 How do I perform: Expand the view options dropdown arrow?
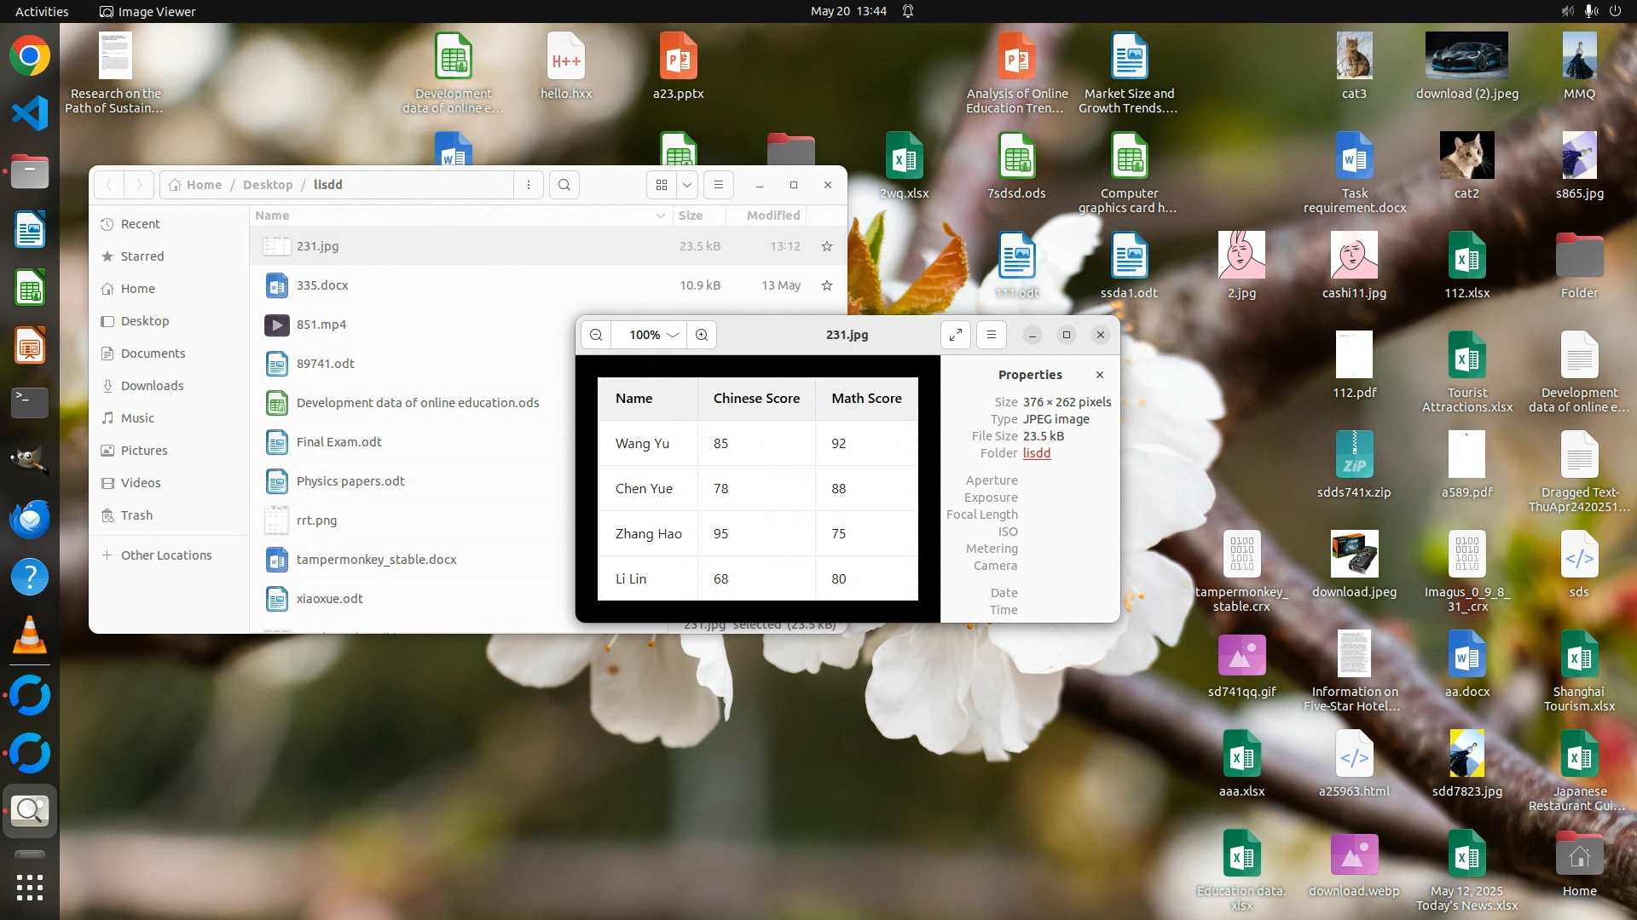tap(687, 185)
